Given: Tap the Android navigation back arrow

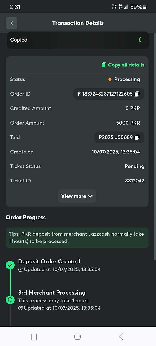Looking at the screenshot, I should click(121, 337).
